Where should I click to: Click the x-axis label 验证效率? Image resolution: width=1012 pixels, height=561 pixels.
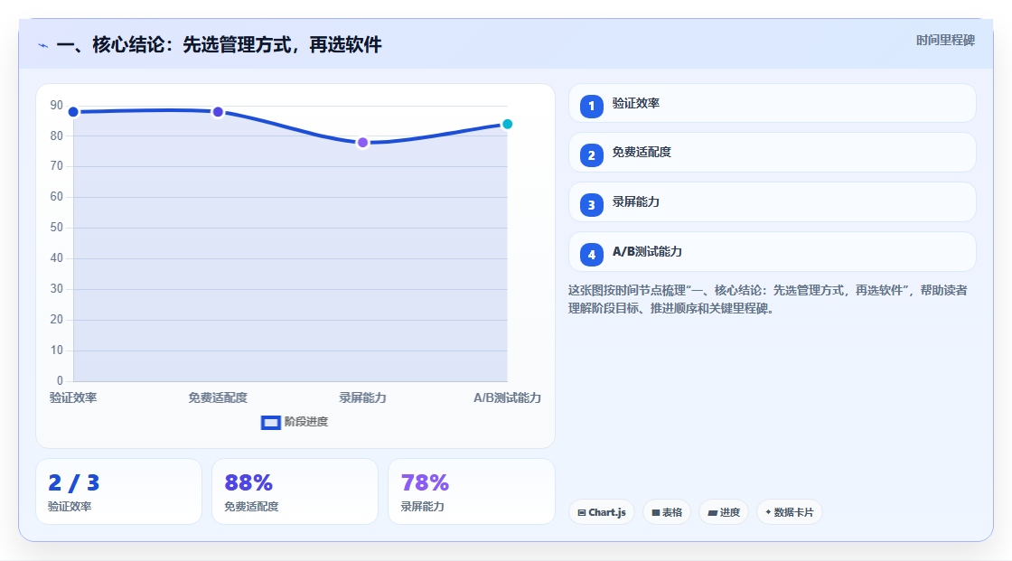tap(73, 397)
